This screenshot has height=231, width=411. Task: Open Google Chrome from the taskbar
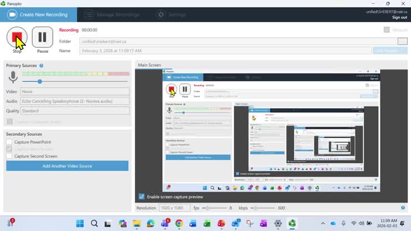click(x=179, y=223)
